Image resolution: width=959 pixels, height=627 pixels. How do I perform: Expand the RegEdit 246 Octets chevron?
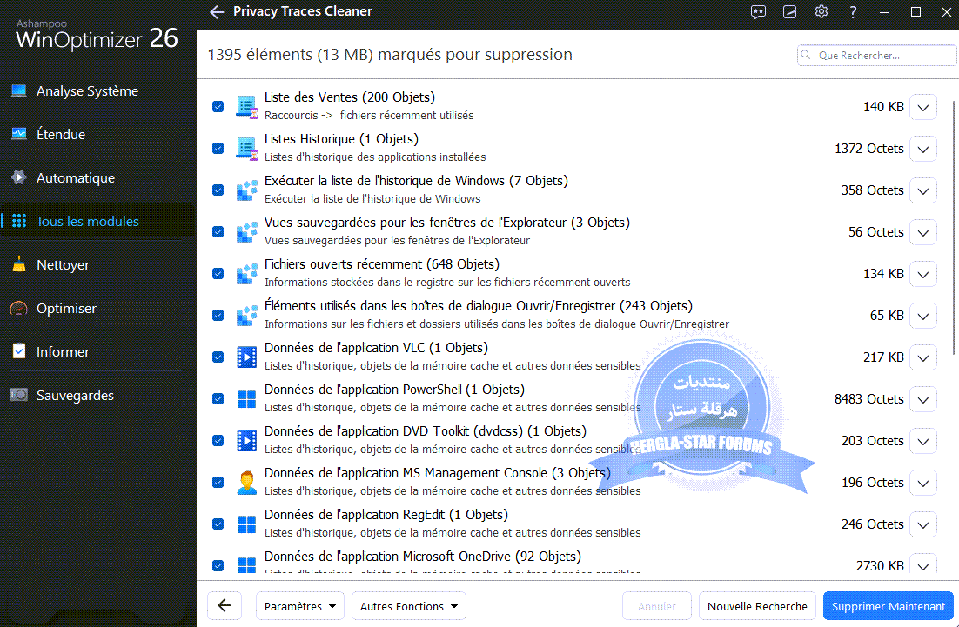923,525
